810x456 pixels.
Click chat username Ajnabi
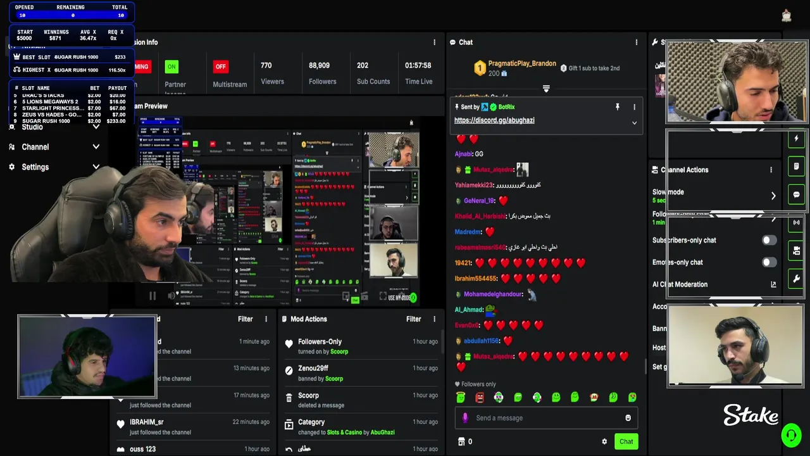click(x=463, y=154)
